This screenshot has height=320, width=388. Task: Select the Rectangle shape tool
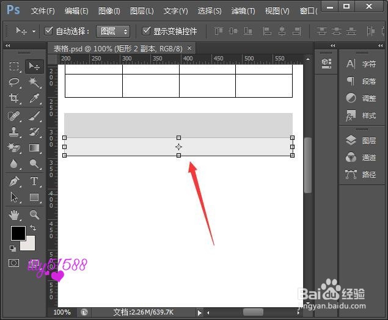click(34, 197)
